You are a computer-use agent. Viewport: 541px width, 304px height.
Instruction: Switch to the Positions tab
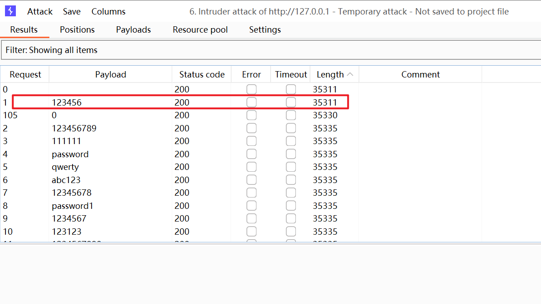77,30
